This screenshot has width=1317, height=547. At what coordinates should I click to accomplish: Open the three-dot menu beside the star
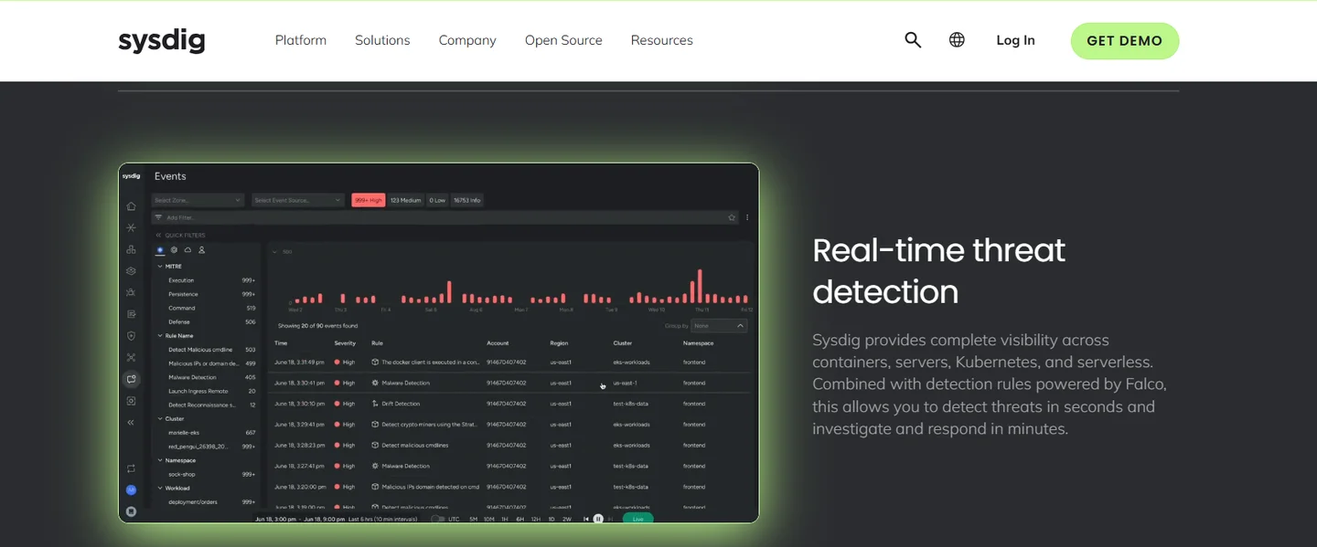click(x=748, y=217)
